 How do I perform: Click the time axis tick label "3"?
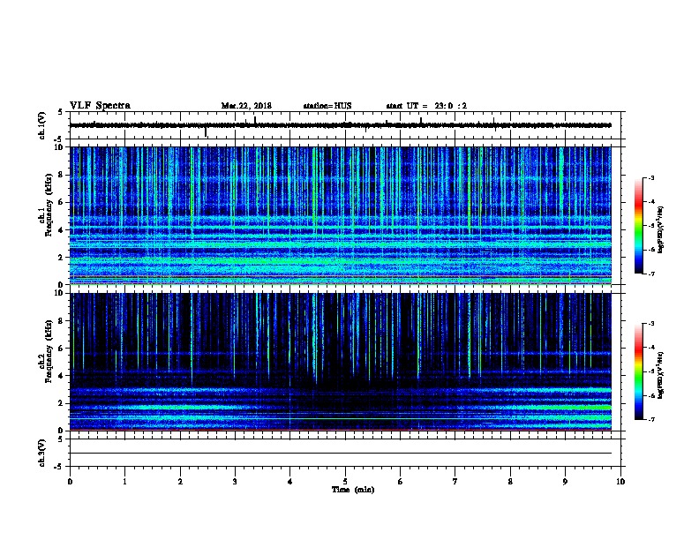coord(235,482)
